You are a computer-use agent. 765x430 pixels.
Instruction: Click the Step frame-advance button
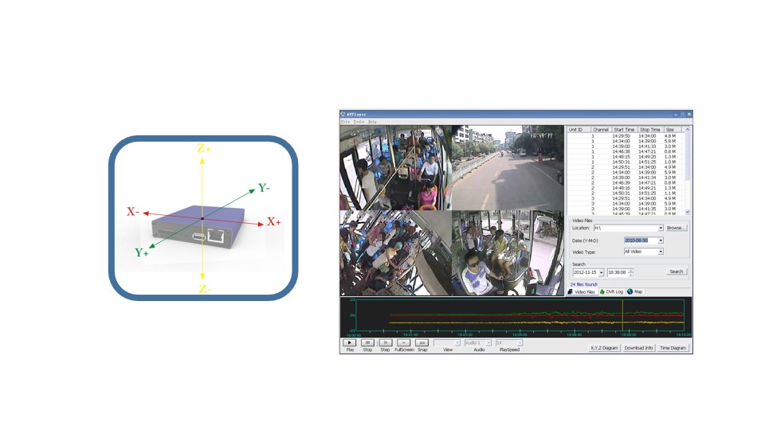coord(385,342)
